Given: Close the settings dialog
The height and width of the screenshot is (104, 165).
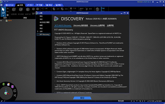Looking at the screenshot, I should (128, 13).
